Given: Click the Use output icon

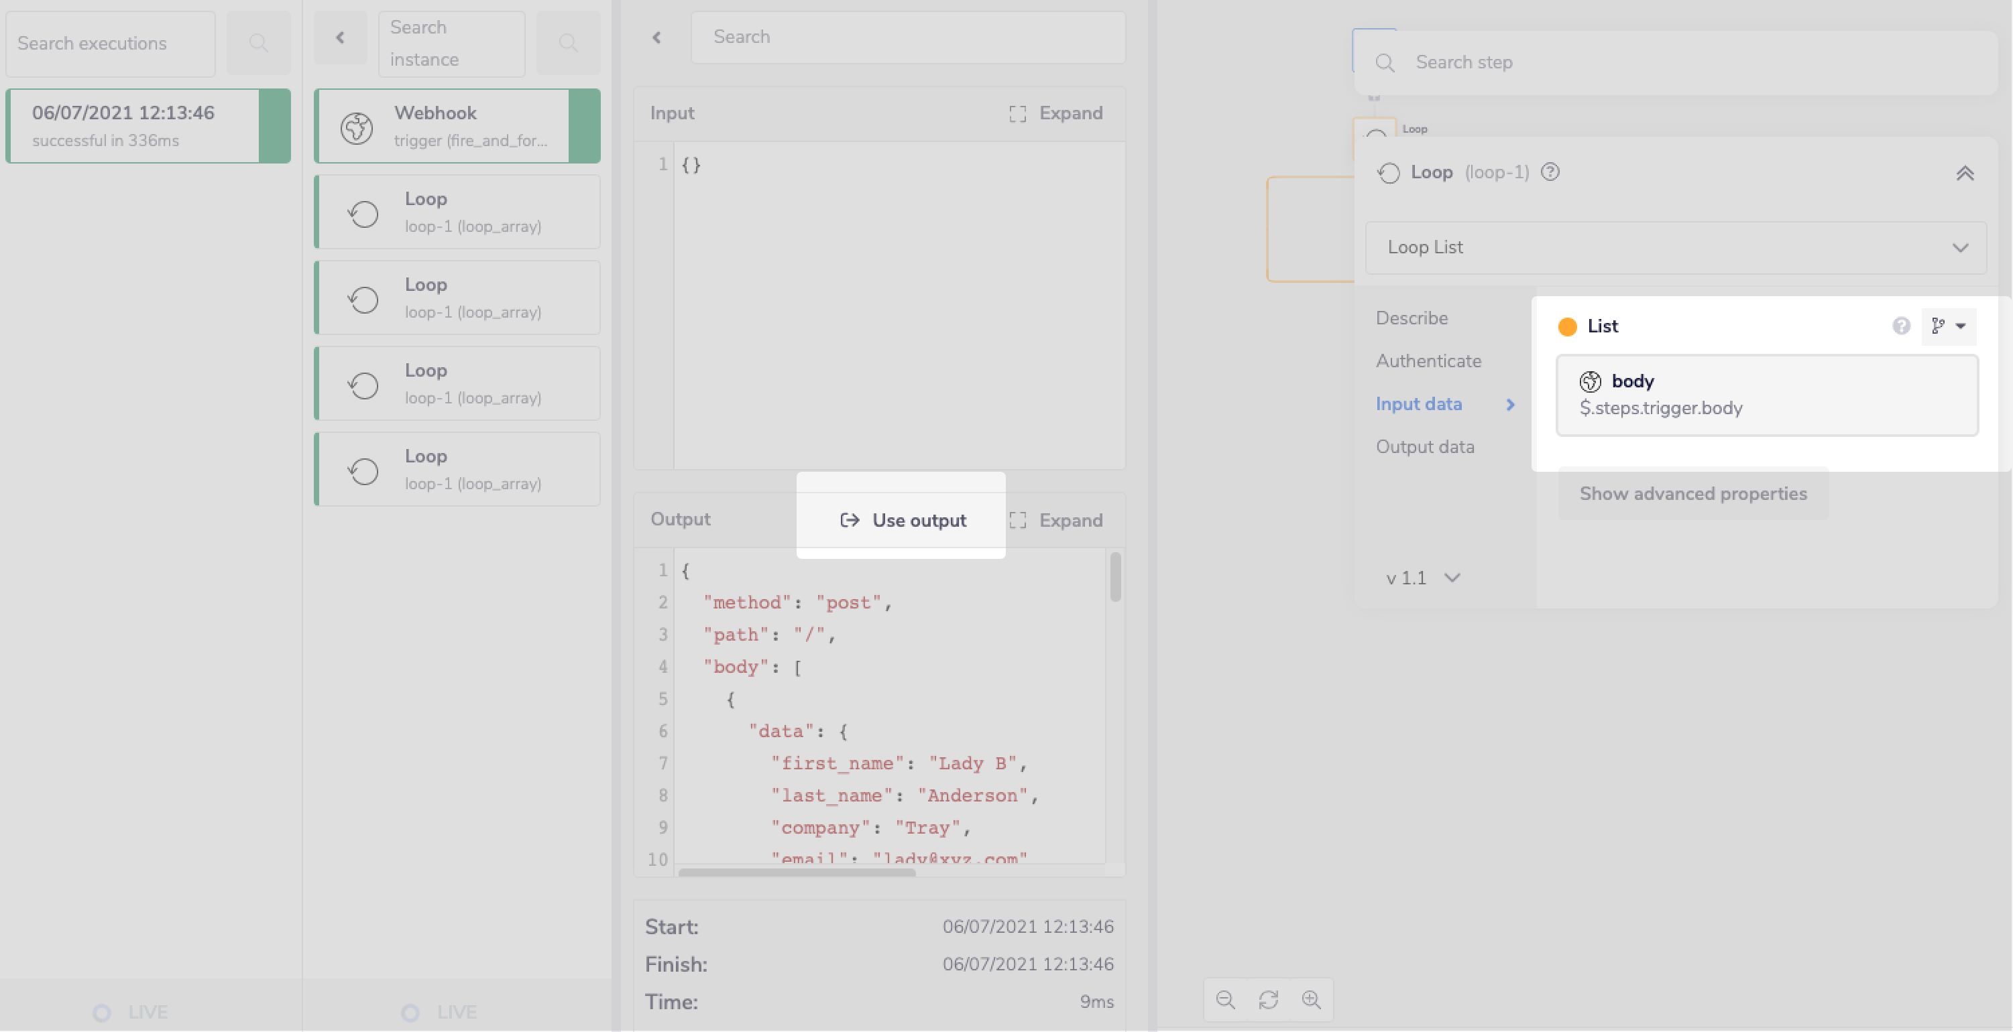Looking at the screenshot, I should 850,520.
